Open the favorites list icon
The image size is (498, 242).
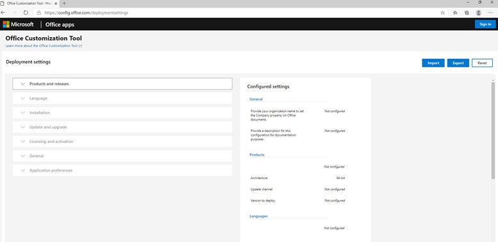(455, 13)
